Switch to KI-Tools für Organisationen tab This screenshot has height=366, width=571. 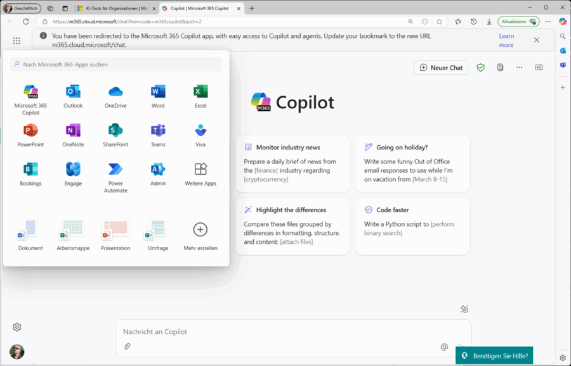point(116,8)
